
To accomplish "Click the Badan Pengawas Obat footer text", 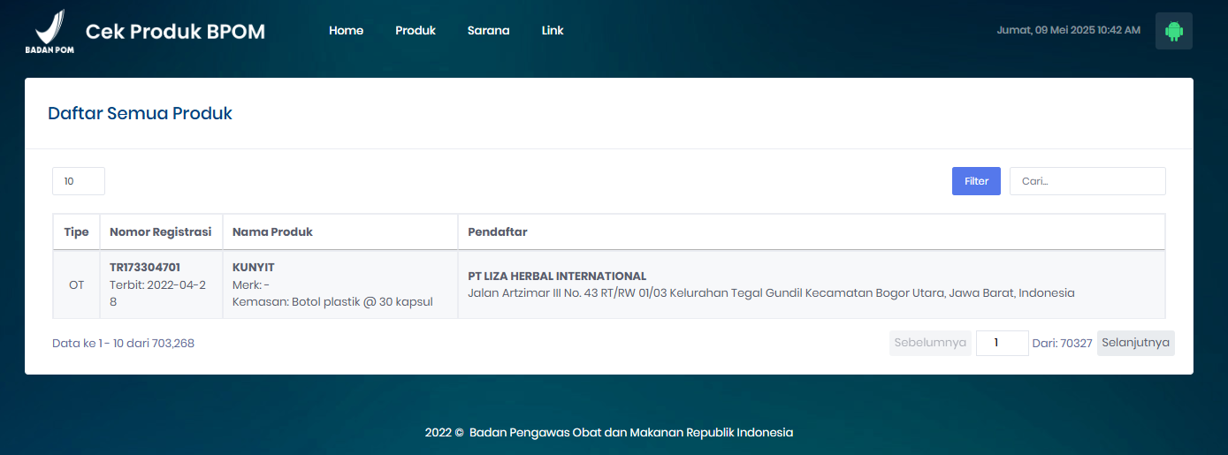I will coord(631,432).
